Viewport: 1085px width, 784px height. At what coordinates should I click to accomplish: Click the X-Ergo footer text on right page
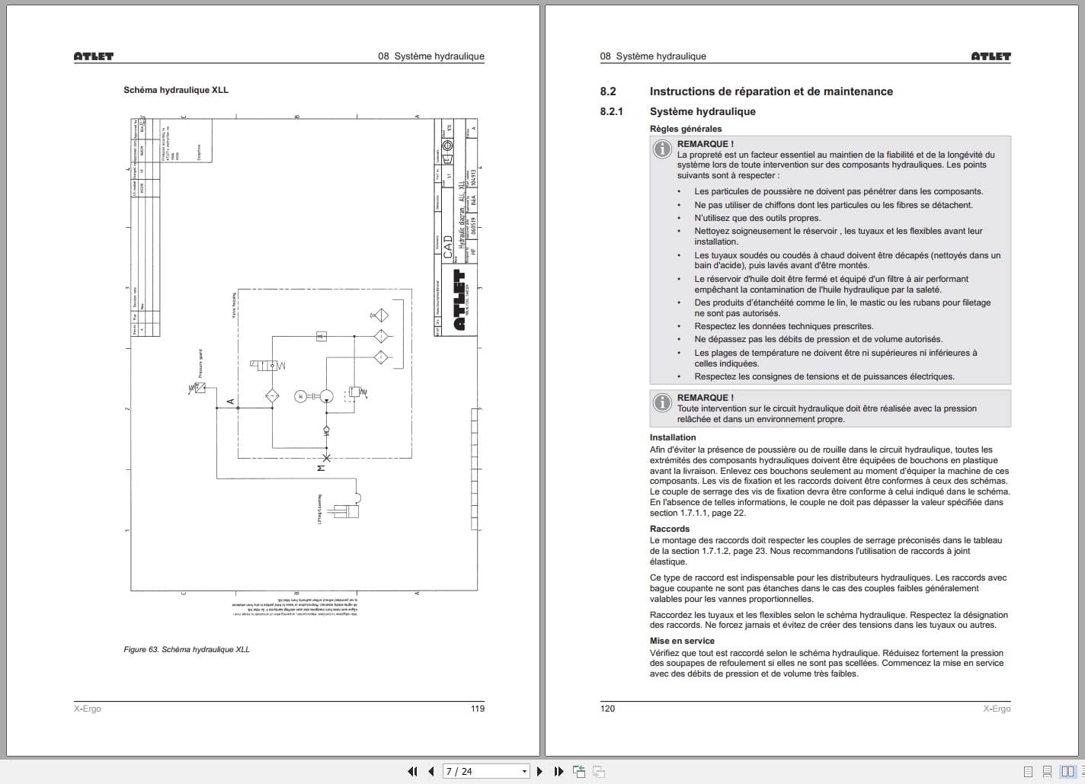[997, 709]
